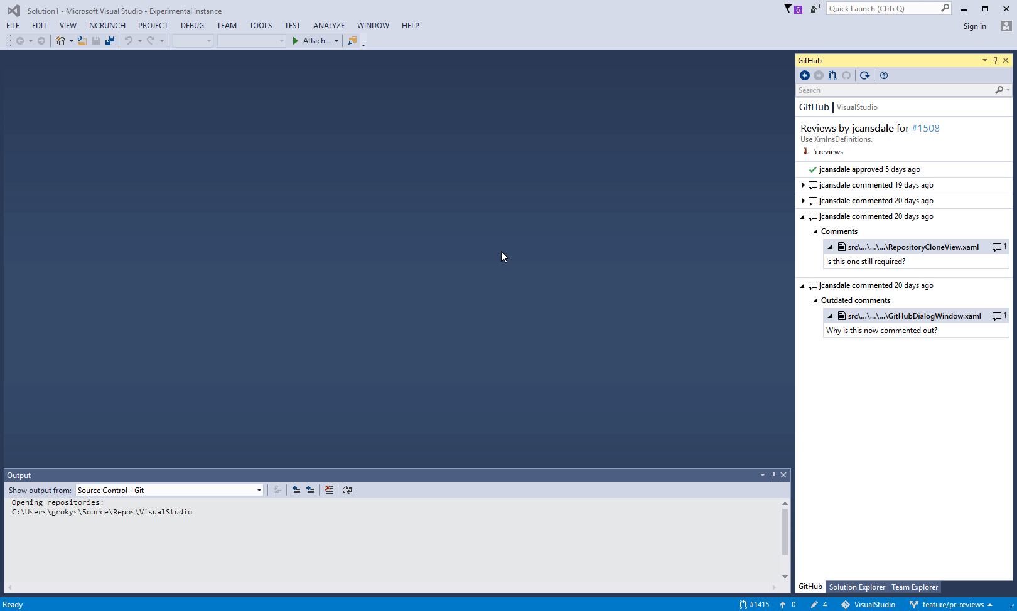Collapse review containing RepositoryCloneView.xaml comment
The height and width of the screenshot is (611, 1017).
click(x=803, y=216)
